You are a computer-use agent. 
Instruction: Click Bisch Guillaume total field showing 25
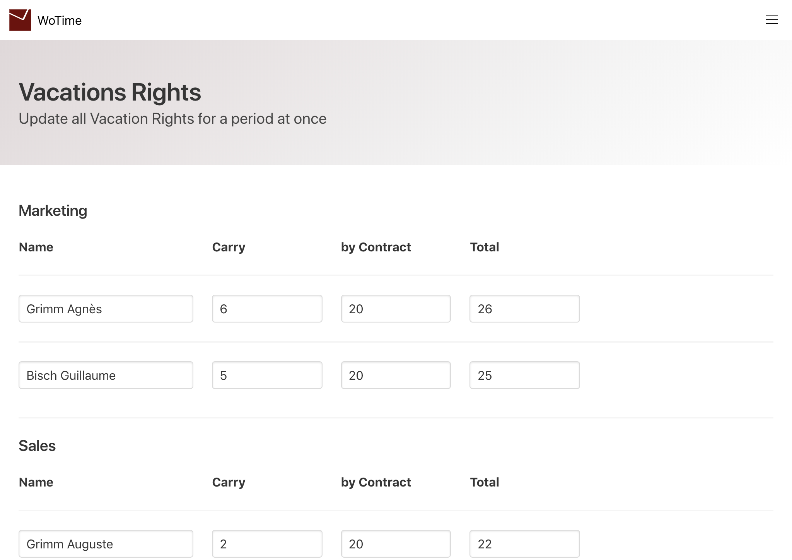click(524, 375)
